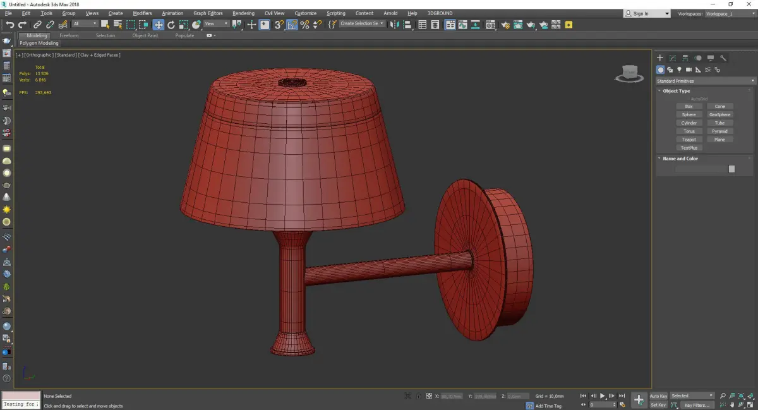Toggle the ribbon display button
758x410 pixels.
pos(450,25)
